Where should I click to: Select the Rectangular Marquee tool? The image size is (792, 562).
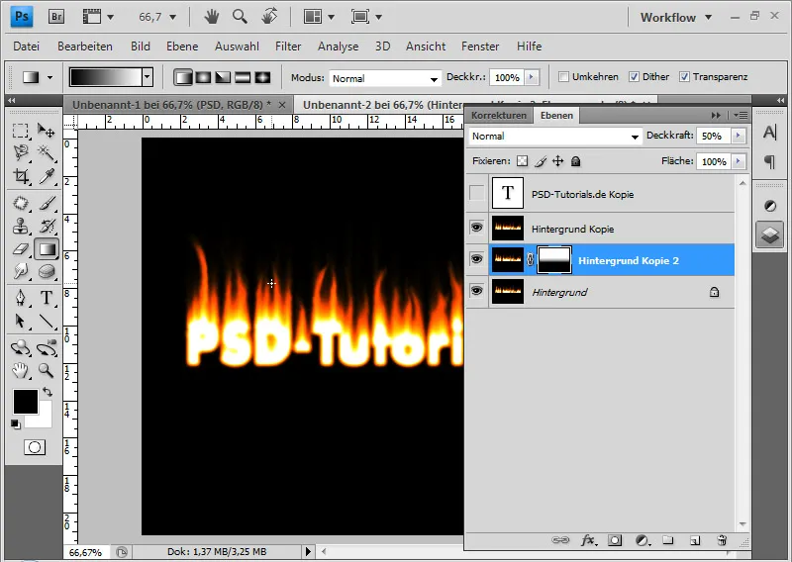point(20,132)
